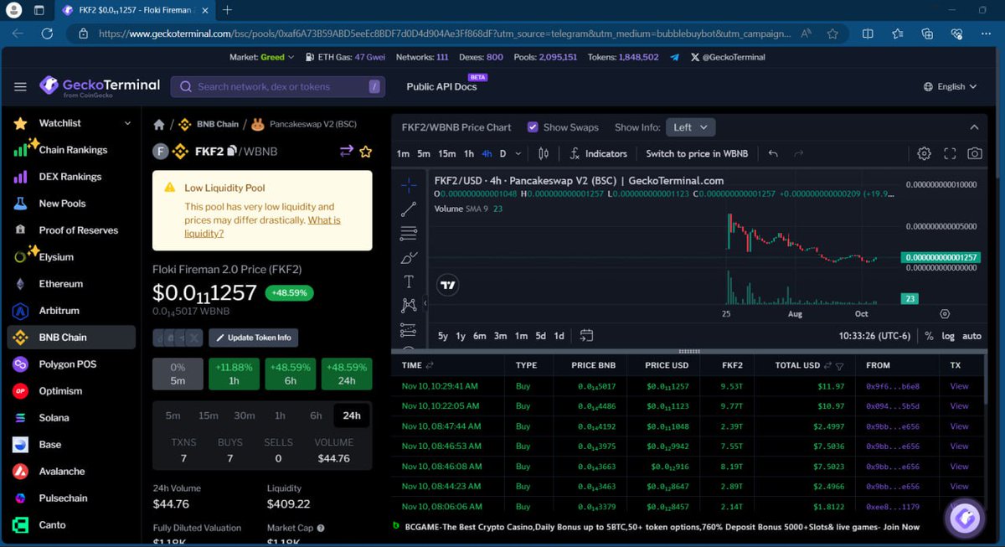Undo the last chart action

(x=773, y=153)
